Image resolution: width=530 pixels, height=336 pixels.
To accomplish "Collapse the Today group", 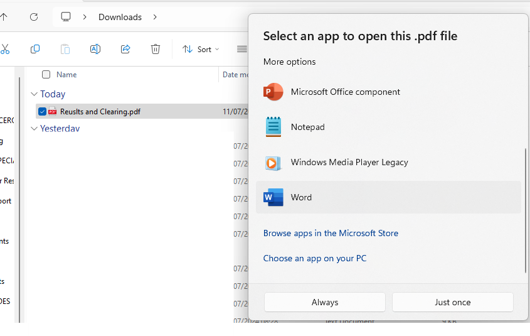I will tap(34, 94).
